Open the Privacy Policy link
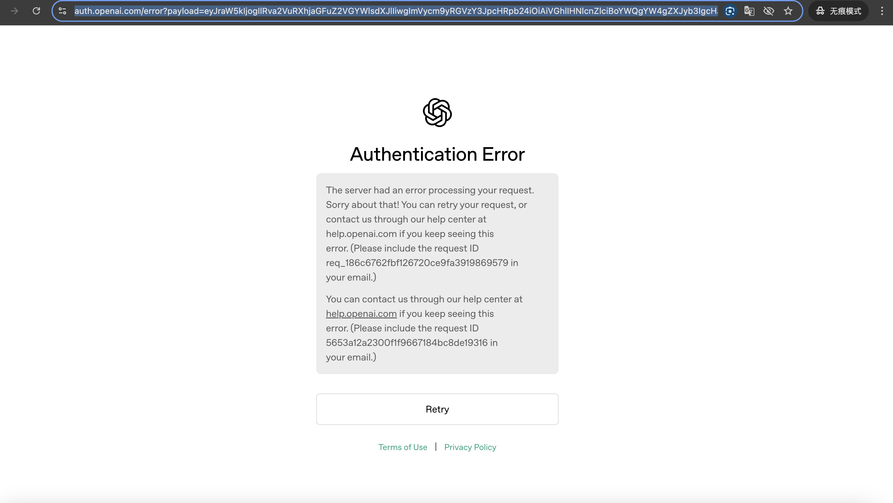Image resolution: width=893 pixels, height=503 pixels. (x=470, y=447)
